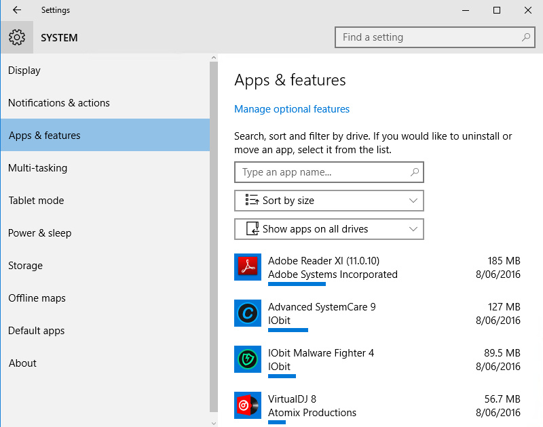Viewport: 543px width, 427px height.
Task: Select the Advanced SystemCare 9 entry
Action: (x=377, y=315)
